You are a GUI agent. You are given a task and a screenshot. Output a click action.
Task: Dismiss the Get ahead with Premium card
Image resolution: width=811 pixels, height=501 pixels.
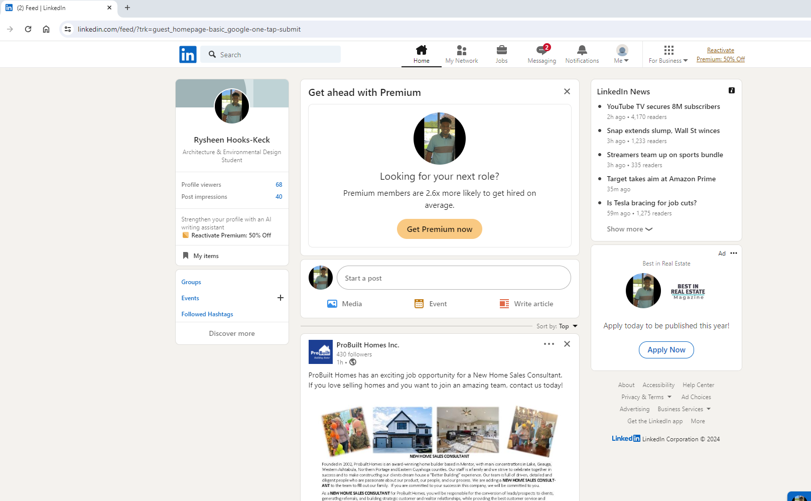[567, 91]
